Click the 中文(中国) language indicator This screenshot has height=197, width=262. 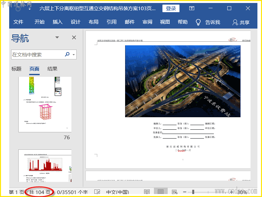(118, 192)
